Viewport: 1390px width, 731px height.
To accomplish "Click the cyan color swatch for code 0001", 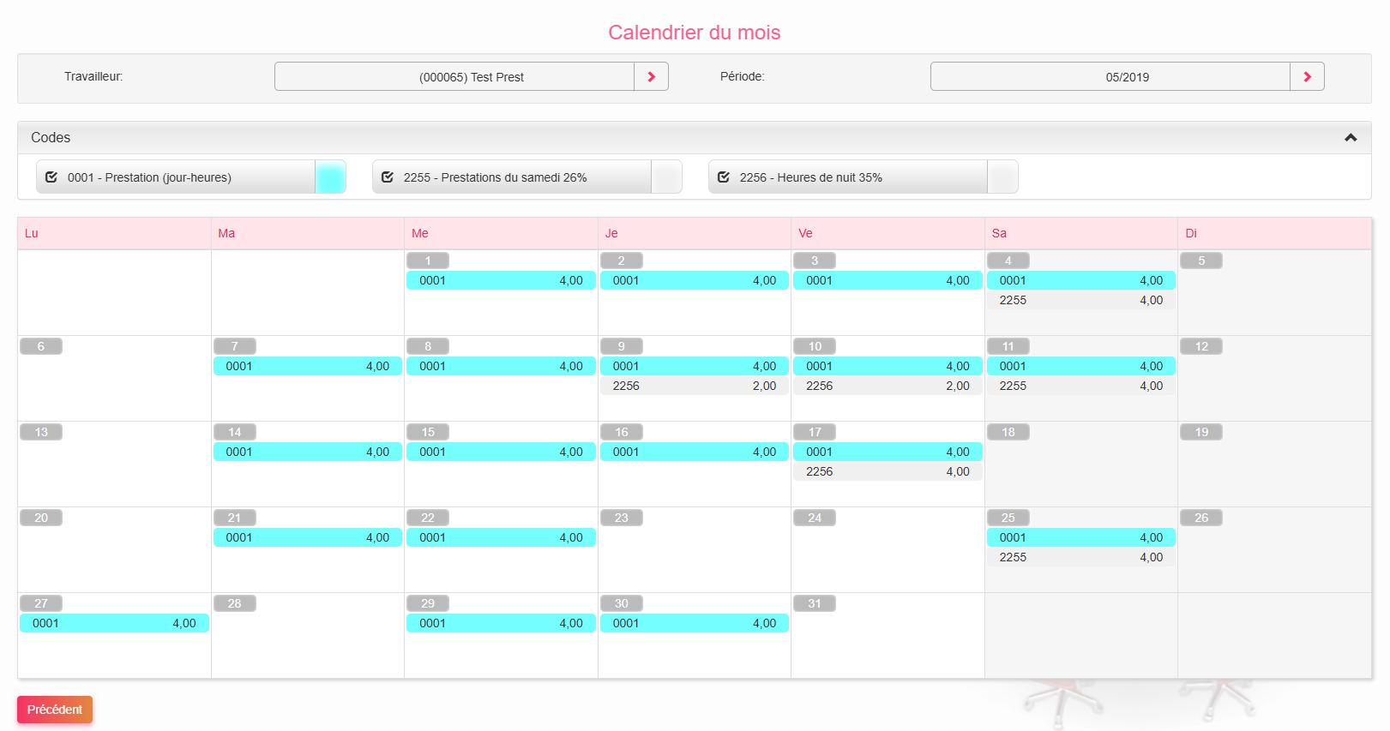I will click(330, 177).
